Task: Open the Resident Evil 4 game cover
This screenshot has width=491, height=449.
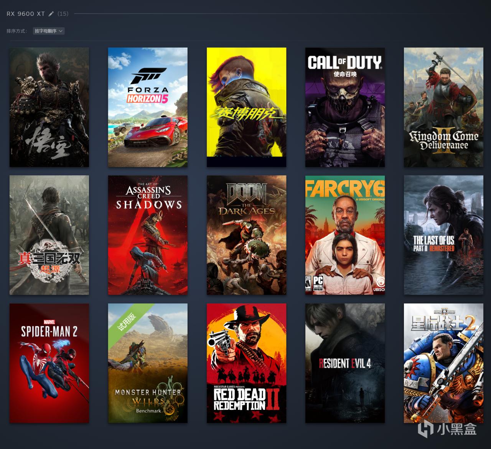Action: pyautogui.click(x=345, y=363)
